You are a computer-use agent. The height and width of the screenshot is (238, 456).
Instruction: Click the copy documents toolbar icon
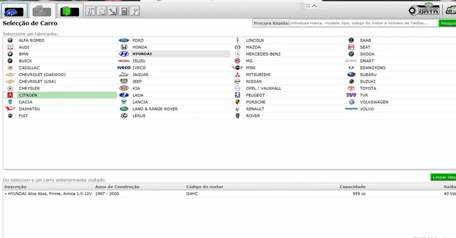(102, 11)
